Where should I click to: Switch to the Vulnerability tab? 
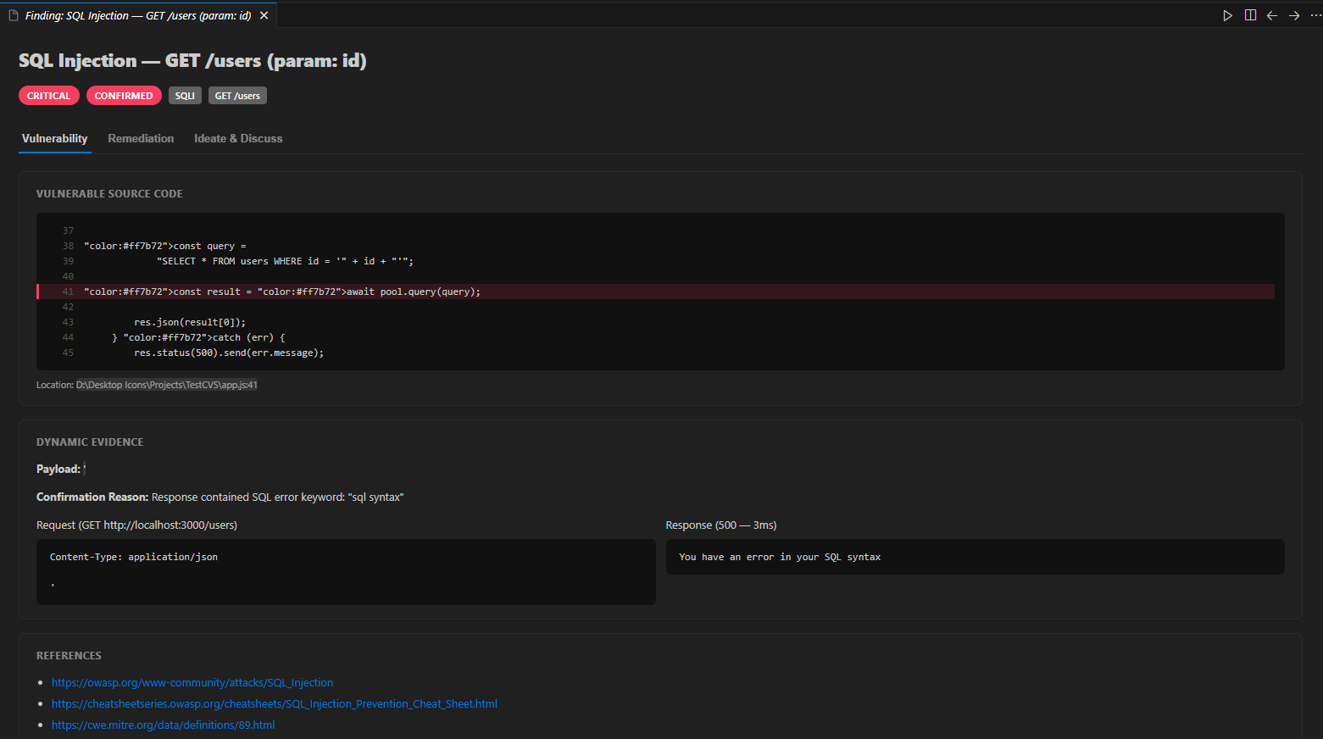tap(55, 138)
